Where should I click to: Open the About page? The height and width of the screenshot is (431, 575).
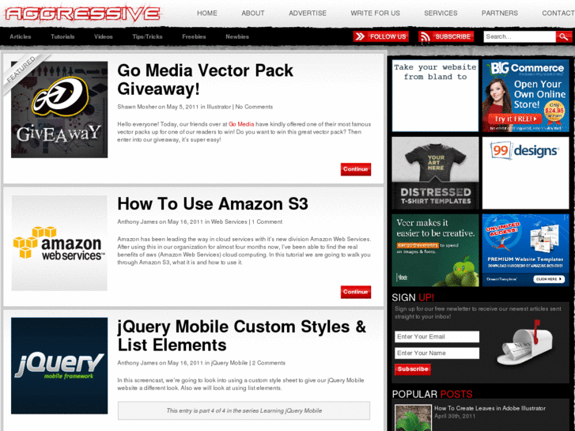coord(252,13)
